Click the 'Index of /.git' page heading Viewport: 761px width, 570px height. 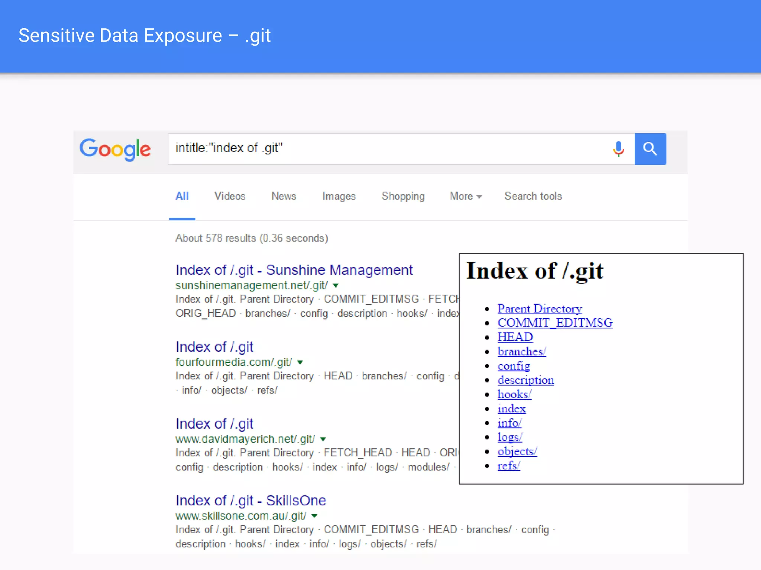(x=535, y=271)
